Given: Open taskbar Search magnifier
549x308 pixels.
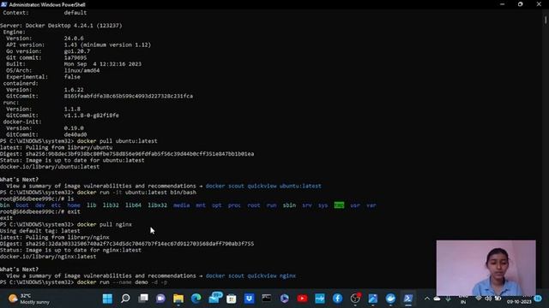Looking at the screenshot, I should click(x=125, y=299).
